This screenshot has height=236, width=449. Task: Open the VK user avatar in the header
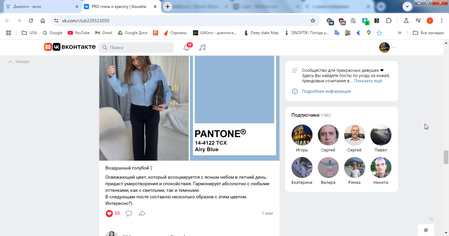[x=384, y=48]
